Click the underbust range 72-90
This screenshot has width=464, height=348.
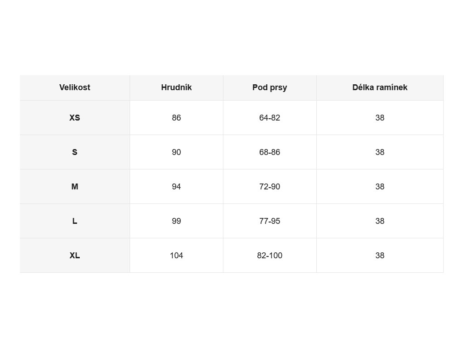point(270,187)
